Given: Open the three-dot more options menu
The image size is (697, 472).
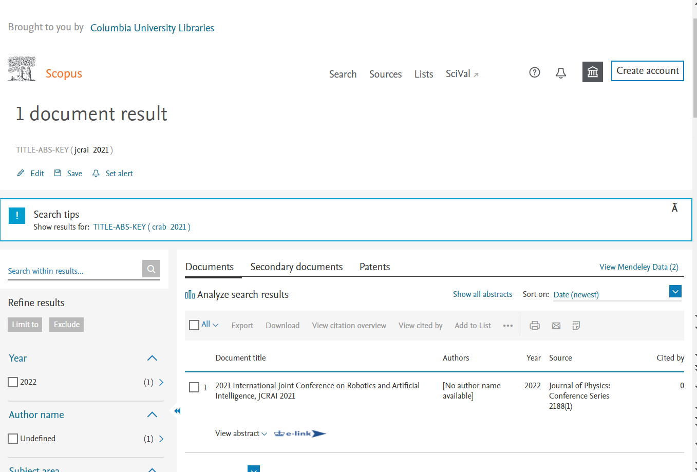Looking at the screenshot, I should pyautogui.click(x=508, y=326).
